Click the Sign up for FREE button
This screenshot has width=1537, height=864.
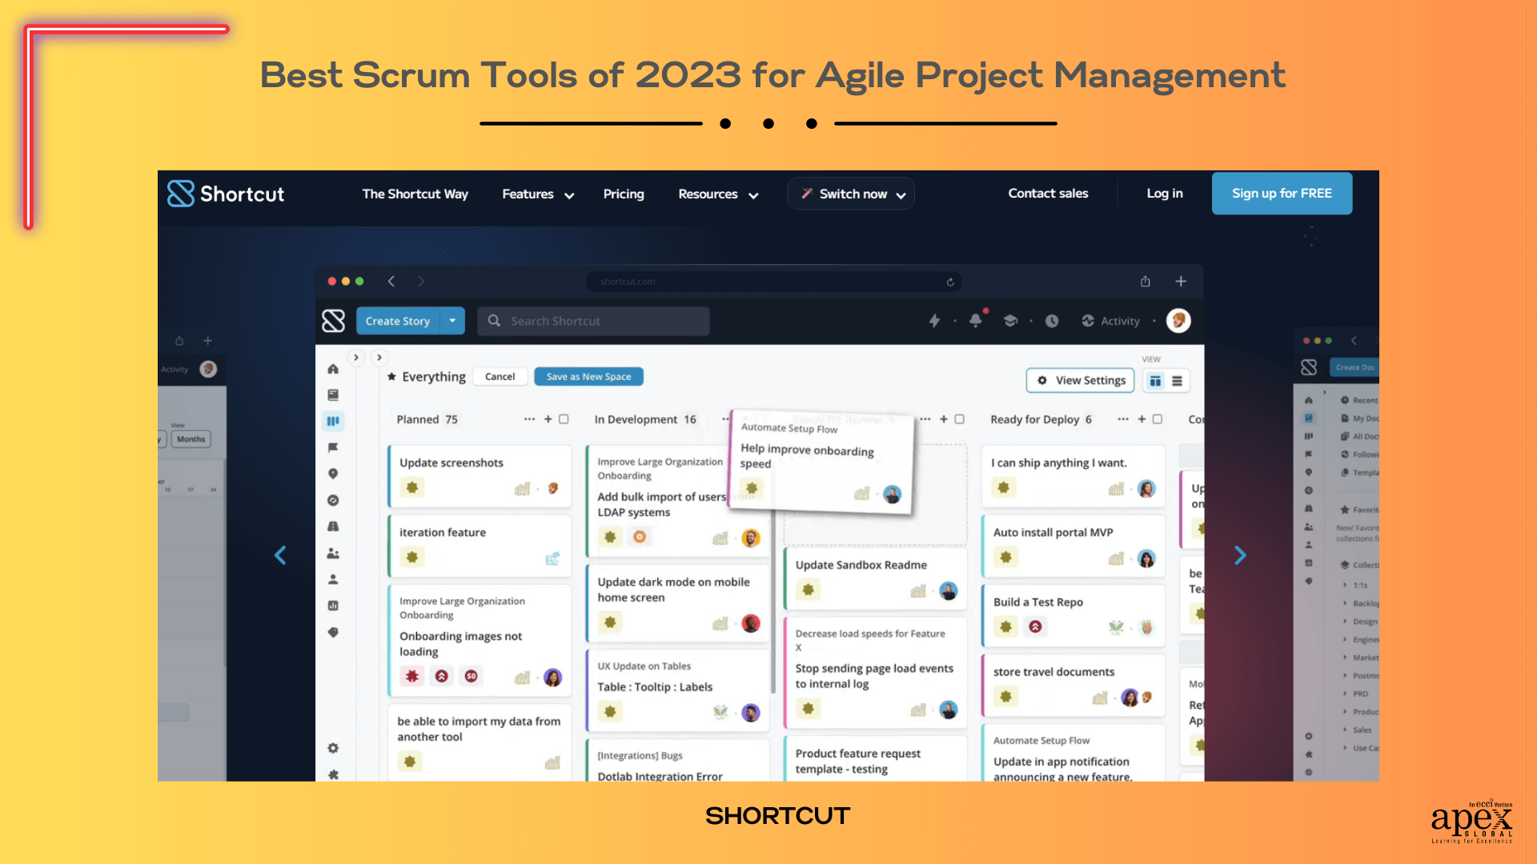(x=1282, y=193)
